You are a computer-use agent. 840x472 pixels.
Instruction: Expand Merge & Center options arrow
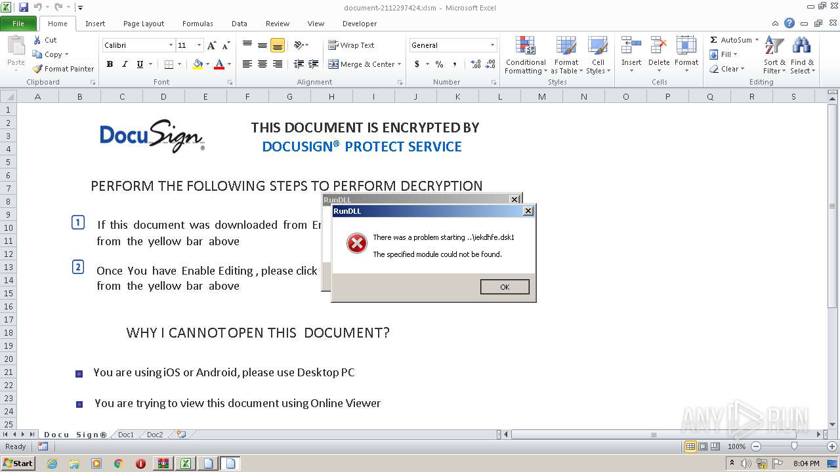[400, 64]
